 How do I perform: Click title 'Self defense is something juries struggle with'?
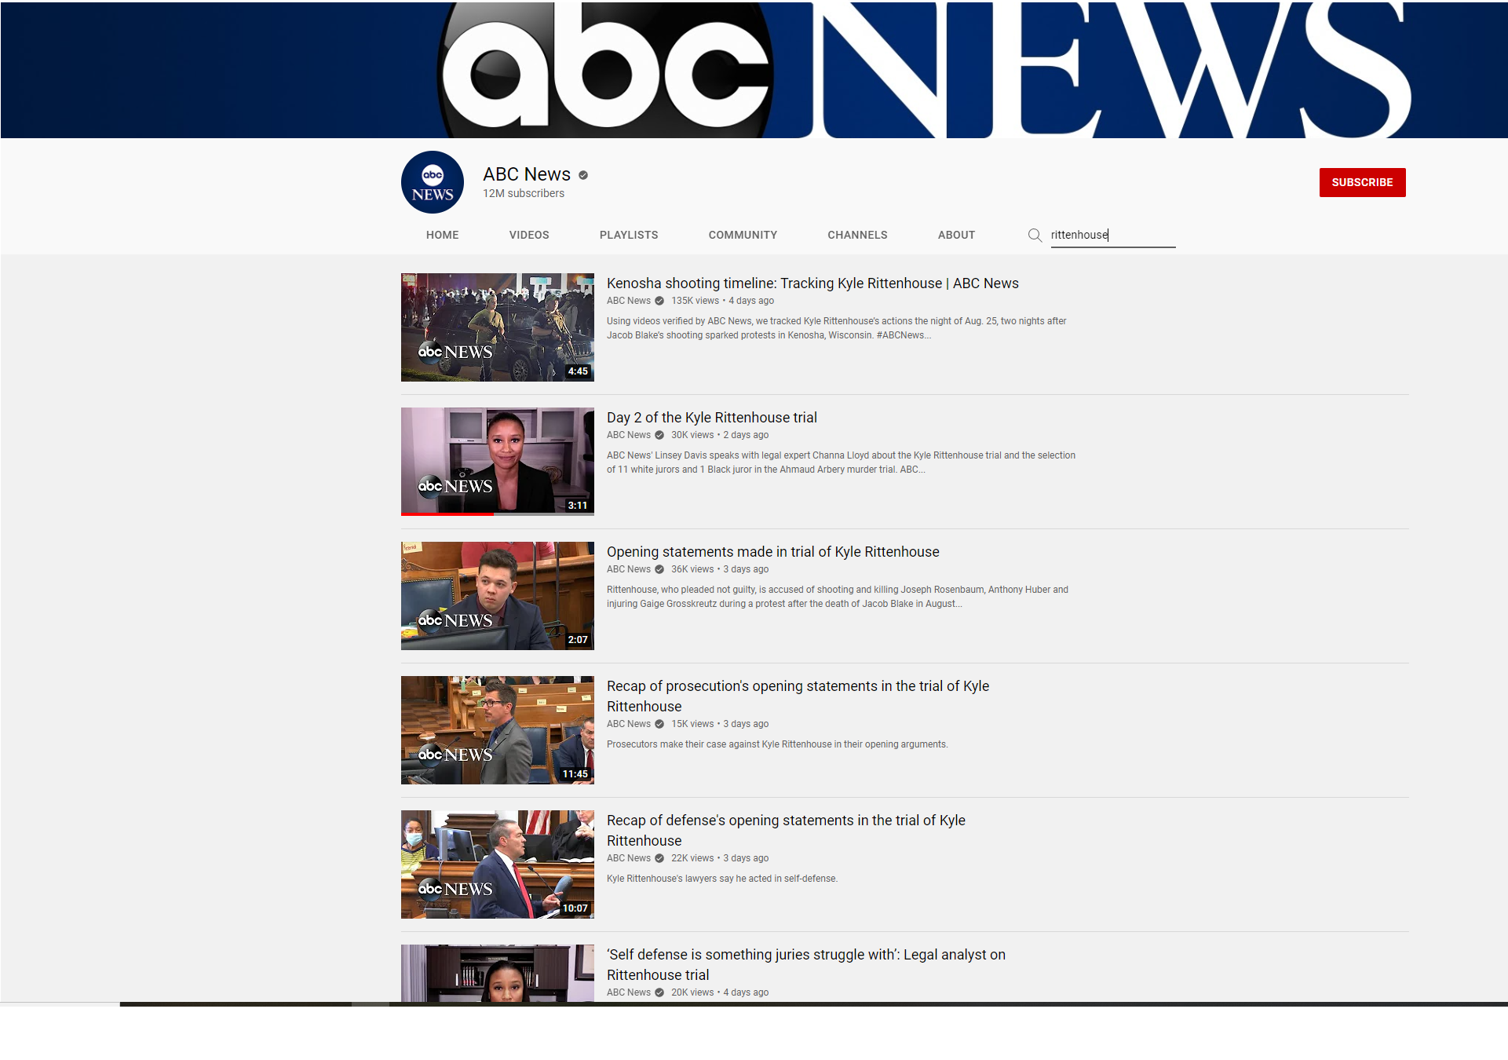tap(806, 965)
